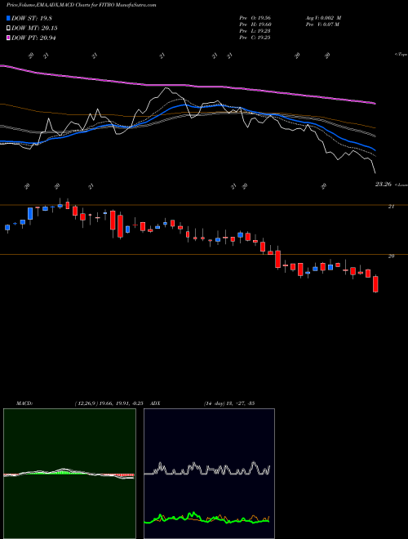Select the 'DOW MT: 20.15' legend label
This screenshot has width=408, height=539.
coord(34,29)
